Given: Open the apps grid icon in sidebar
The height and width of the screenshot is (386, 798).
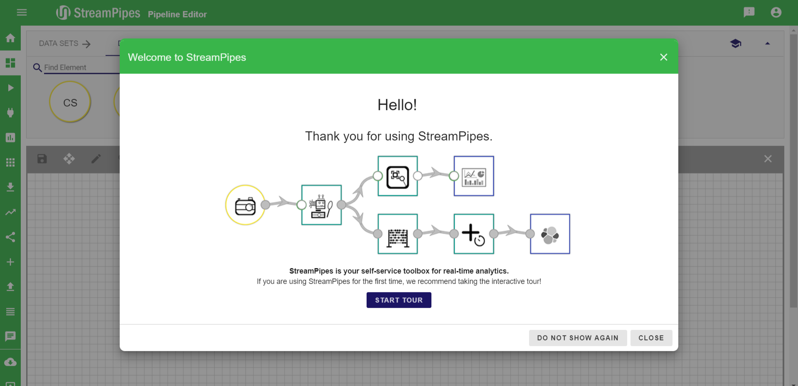Looking at the screenshot, I should pyautogui.click(x=10, y=163).
